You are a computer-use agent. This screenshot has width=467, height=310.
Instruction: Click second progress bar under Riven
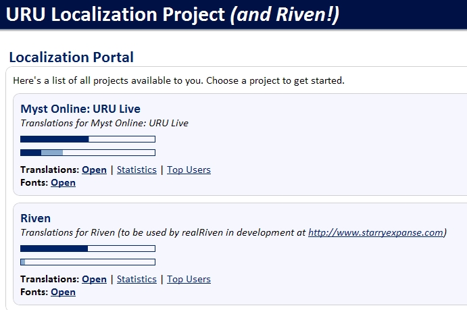(x=88, y=262)
